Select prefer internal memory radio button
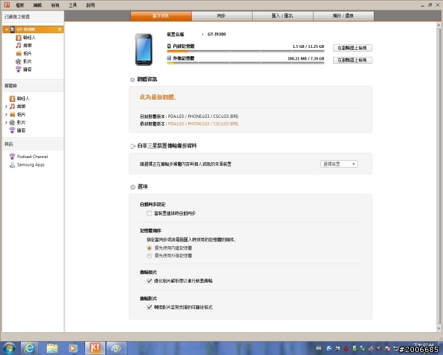The width and height of the screenshot is (443, 355). (x=150, y=248)
